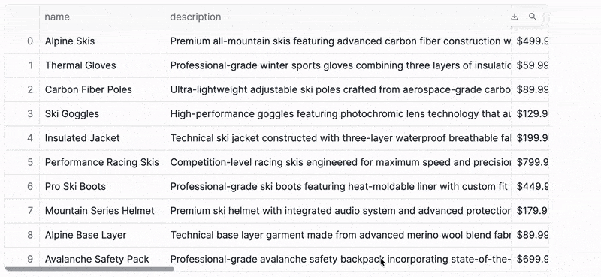Image resolution: width=601 pixels, height=277 pixels.
Task: Select the Thermal Gloves name cell
Action: (x=102, y=65)
